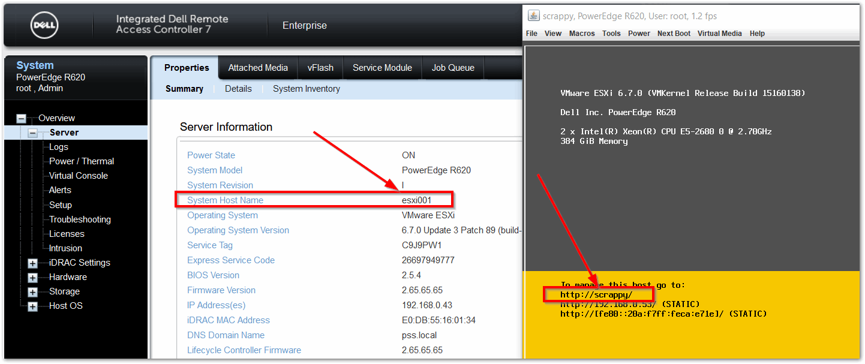The height and width of the screenshot is (364, 865).
Task: Select iDRAC Settings tree item
Action: click(x=80, y=263)
